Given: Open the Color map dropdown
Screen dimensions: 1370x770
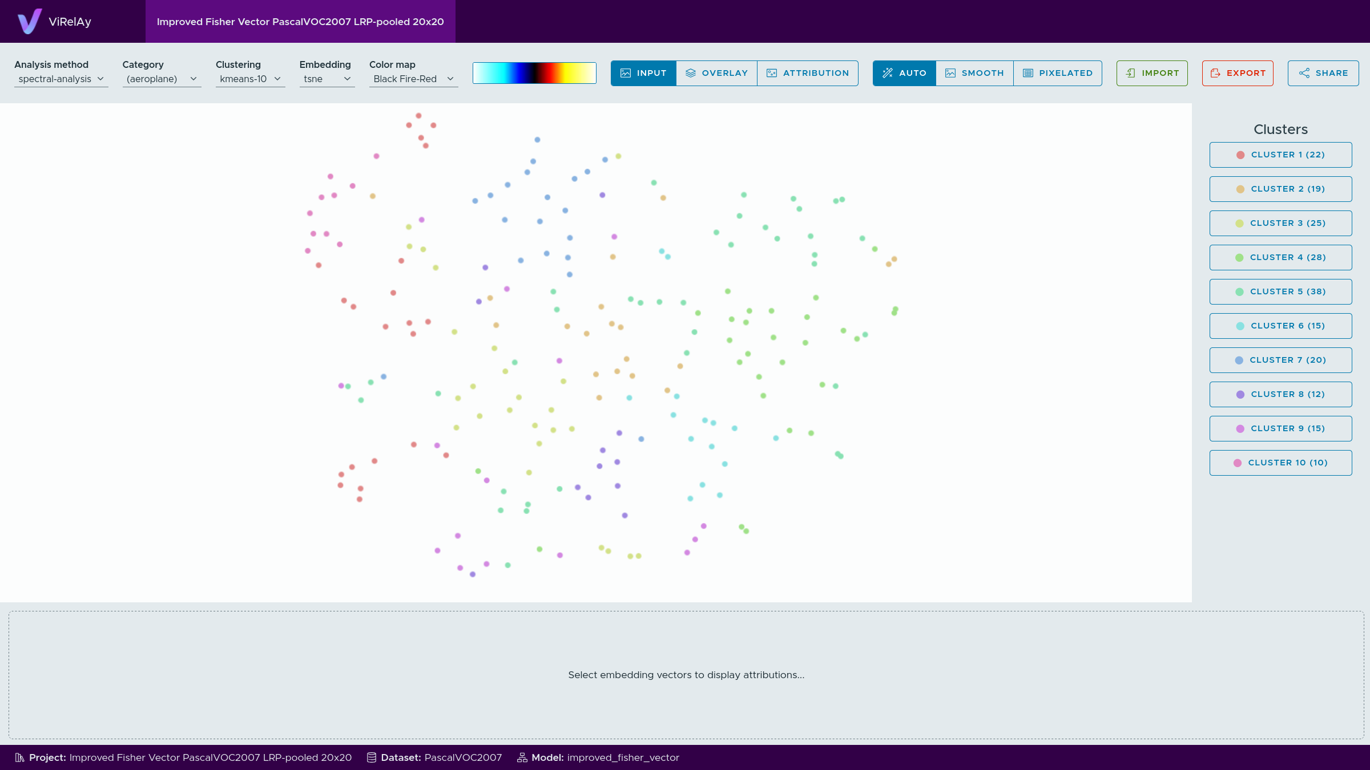Looking at the screenshot, I should pyautogui.click(x=413, y=79).
